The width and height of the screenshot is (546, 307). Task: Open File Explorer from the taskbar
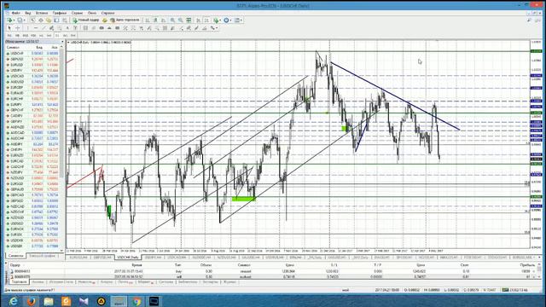[x=49, y=301]
